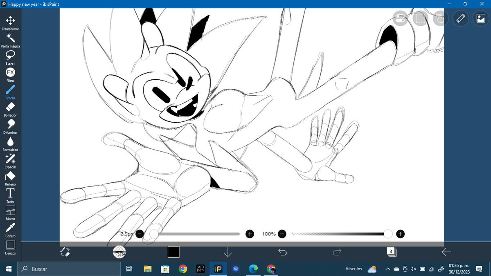Select the Especial tool
491x276 pixels.
[x=10, y=161]
